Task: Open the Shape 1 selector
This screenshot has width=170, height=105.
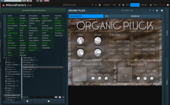Action: click(123, 41)
